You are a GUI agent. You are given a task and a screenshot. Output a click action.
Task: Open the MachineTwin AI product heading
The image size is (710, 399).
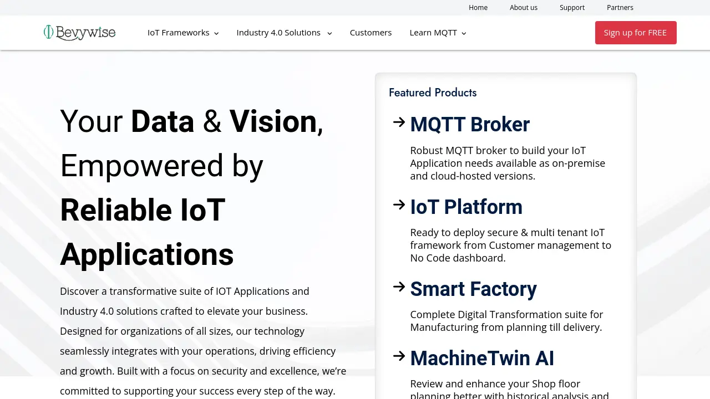(482, 358)
